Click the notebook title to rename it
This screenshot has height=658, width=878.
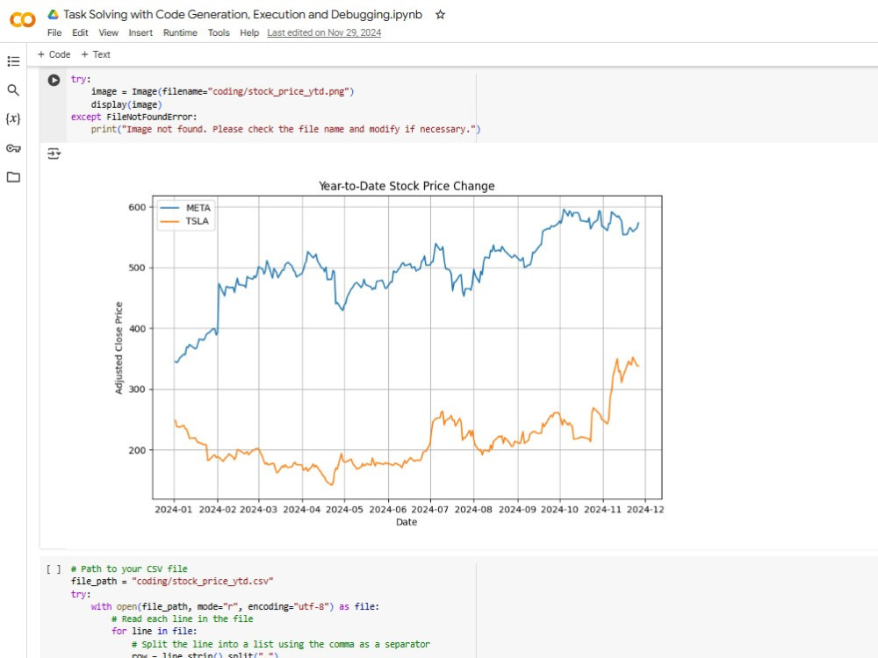(x=242, y=15)
